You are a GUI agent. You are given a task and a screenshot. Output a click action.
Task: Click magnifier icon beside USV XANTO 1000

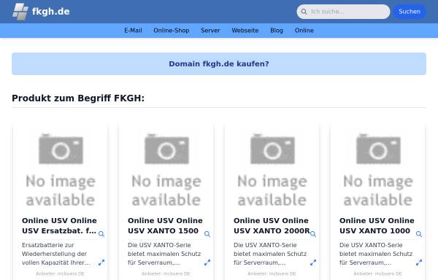[x=419, y=234]
